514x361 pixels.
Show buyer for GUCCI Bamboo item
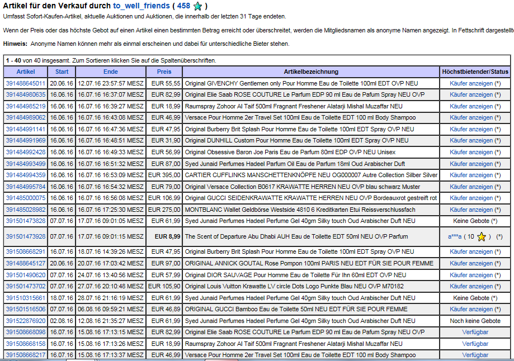[x=471, y=309]
